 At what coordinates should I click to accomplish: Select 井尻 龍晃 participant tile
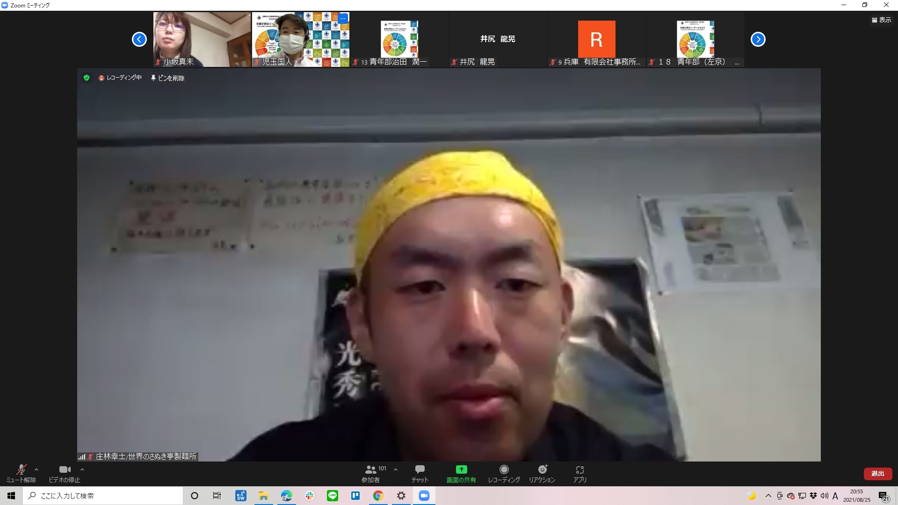coord(498,39)
